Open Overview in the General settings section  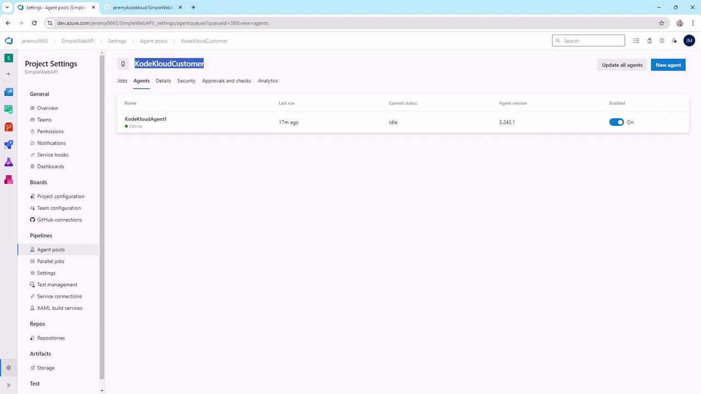pyautogui.click(x=48, y=108)
